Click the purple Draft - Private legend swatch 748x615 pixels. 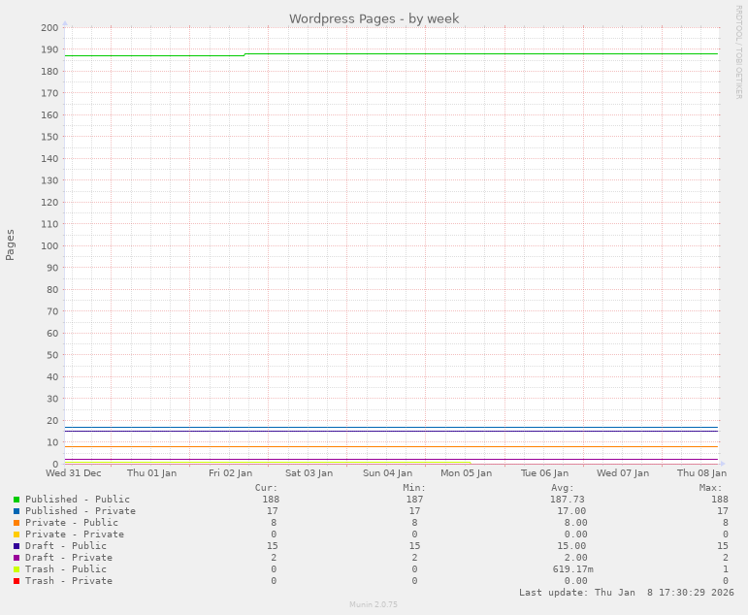click(x=16, y=558)
